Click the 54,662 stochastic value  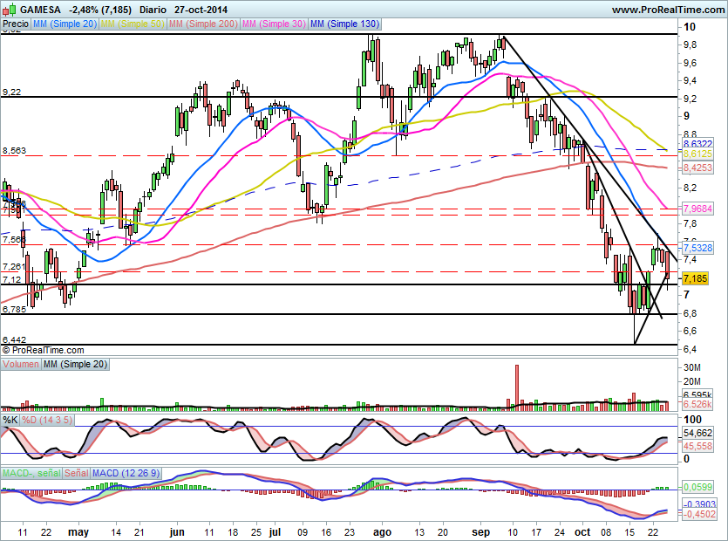click(x=697, y=433)
